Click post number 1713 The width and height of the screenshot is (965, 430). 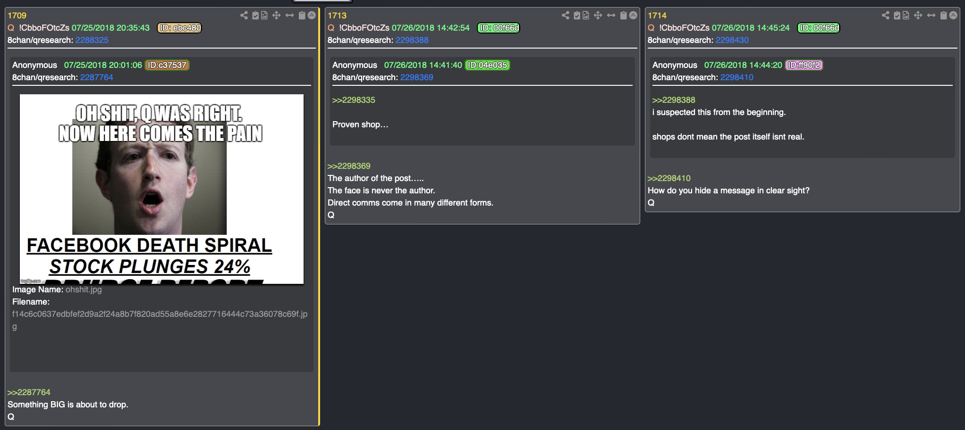pos(337,16)
